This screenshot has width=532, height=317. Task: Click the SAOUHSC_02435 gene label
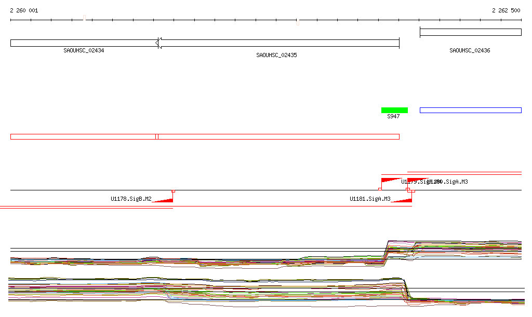click(276, 55)
